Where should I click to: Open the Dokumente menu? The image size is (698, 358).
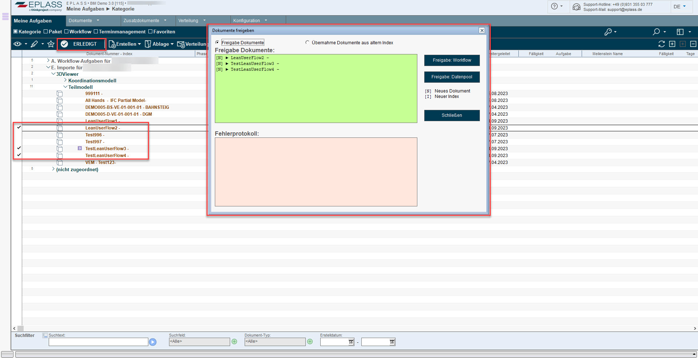coord(84,21)
